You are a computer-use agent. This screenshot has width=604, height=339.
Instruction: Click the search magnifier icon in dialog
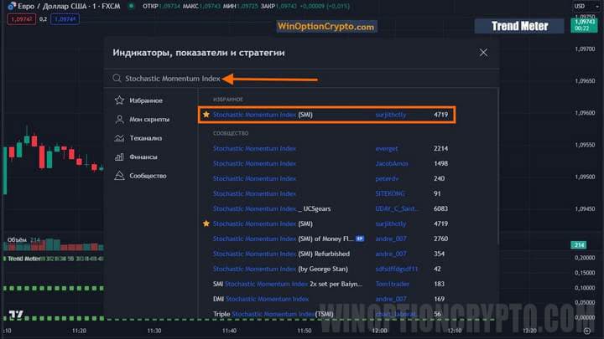(117, 79)
